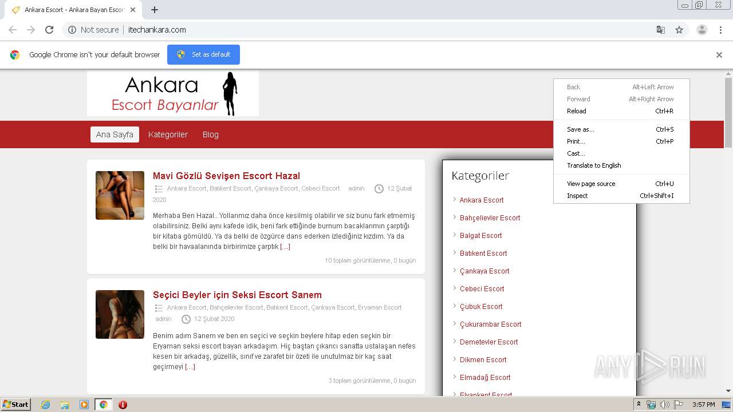Bookmark this page with the star icon
This screenshot has height=412, width=733.
679,30
